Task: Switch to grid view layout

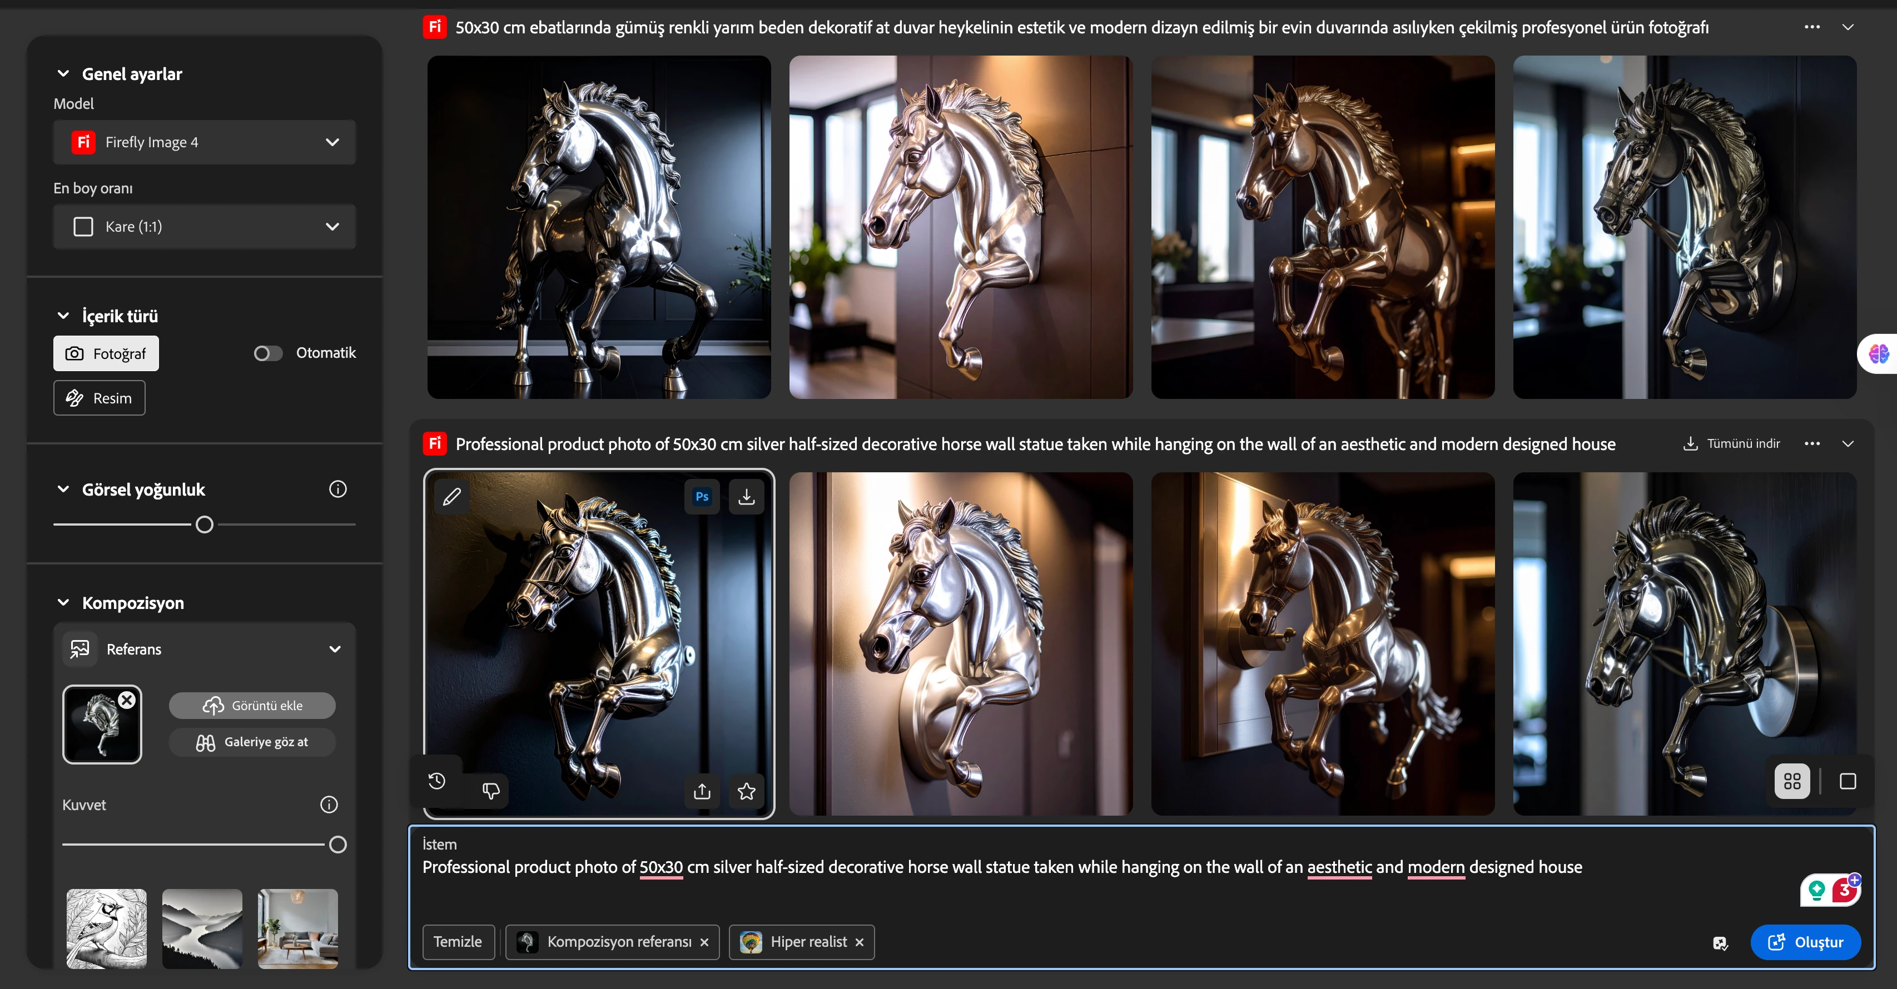Action: tap(1792, 781)
